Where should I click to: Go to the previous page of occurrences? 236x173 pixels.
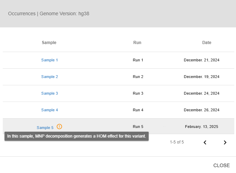205,142
